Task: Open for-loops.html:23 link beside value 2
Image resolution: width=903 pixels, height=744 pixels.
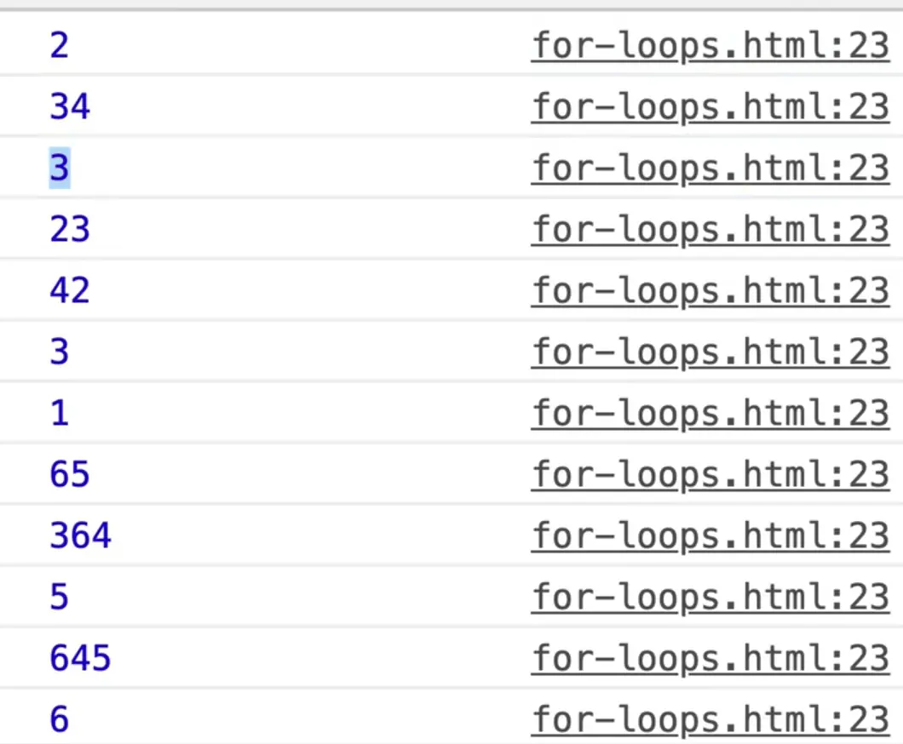Action: point(710,45)
